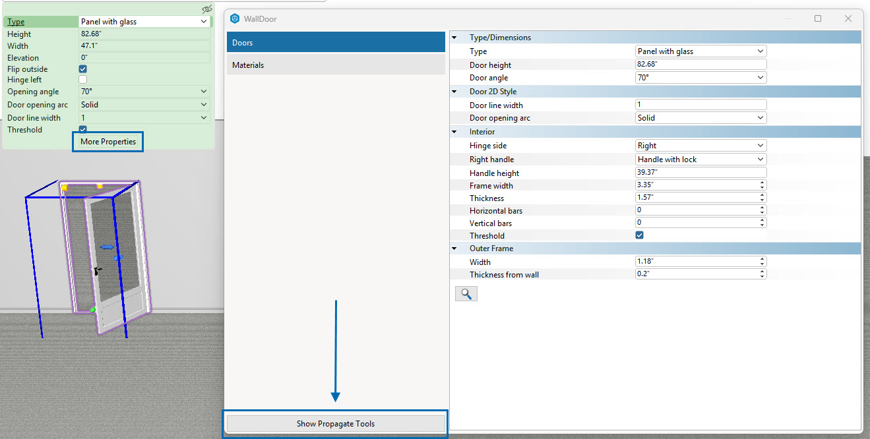Click the Type label in green panel
The width and height of the screenshot is (870, 439).
16,22
